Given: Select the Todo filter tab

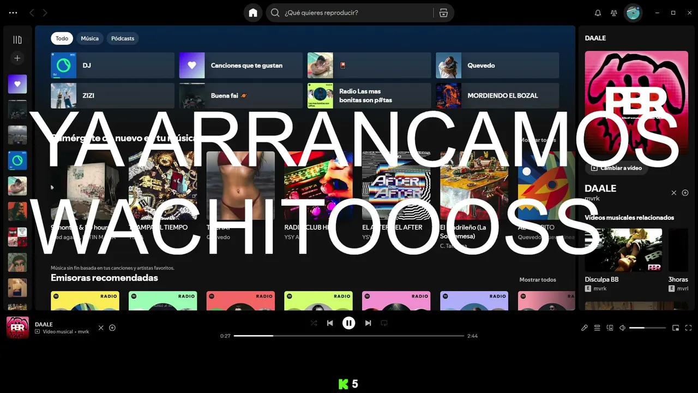Looking at the screenshot, I should [62, 38].
